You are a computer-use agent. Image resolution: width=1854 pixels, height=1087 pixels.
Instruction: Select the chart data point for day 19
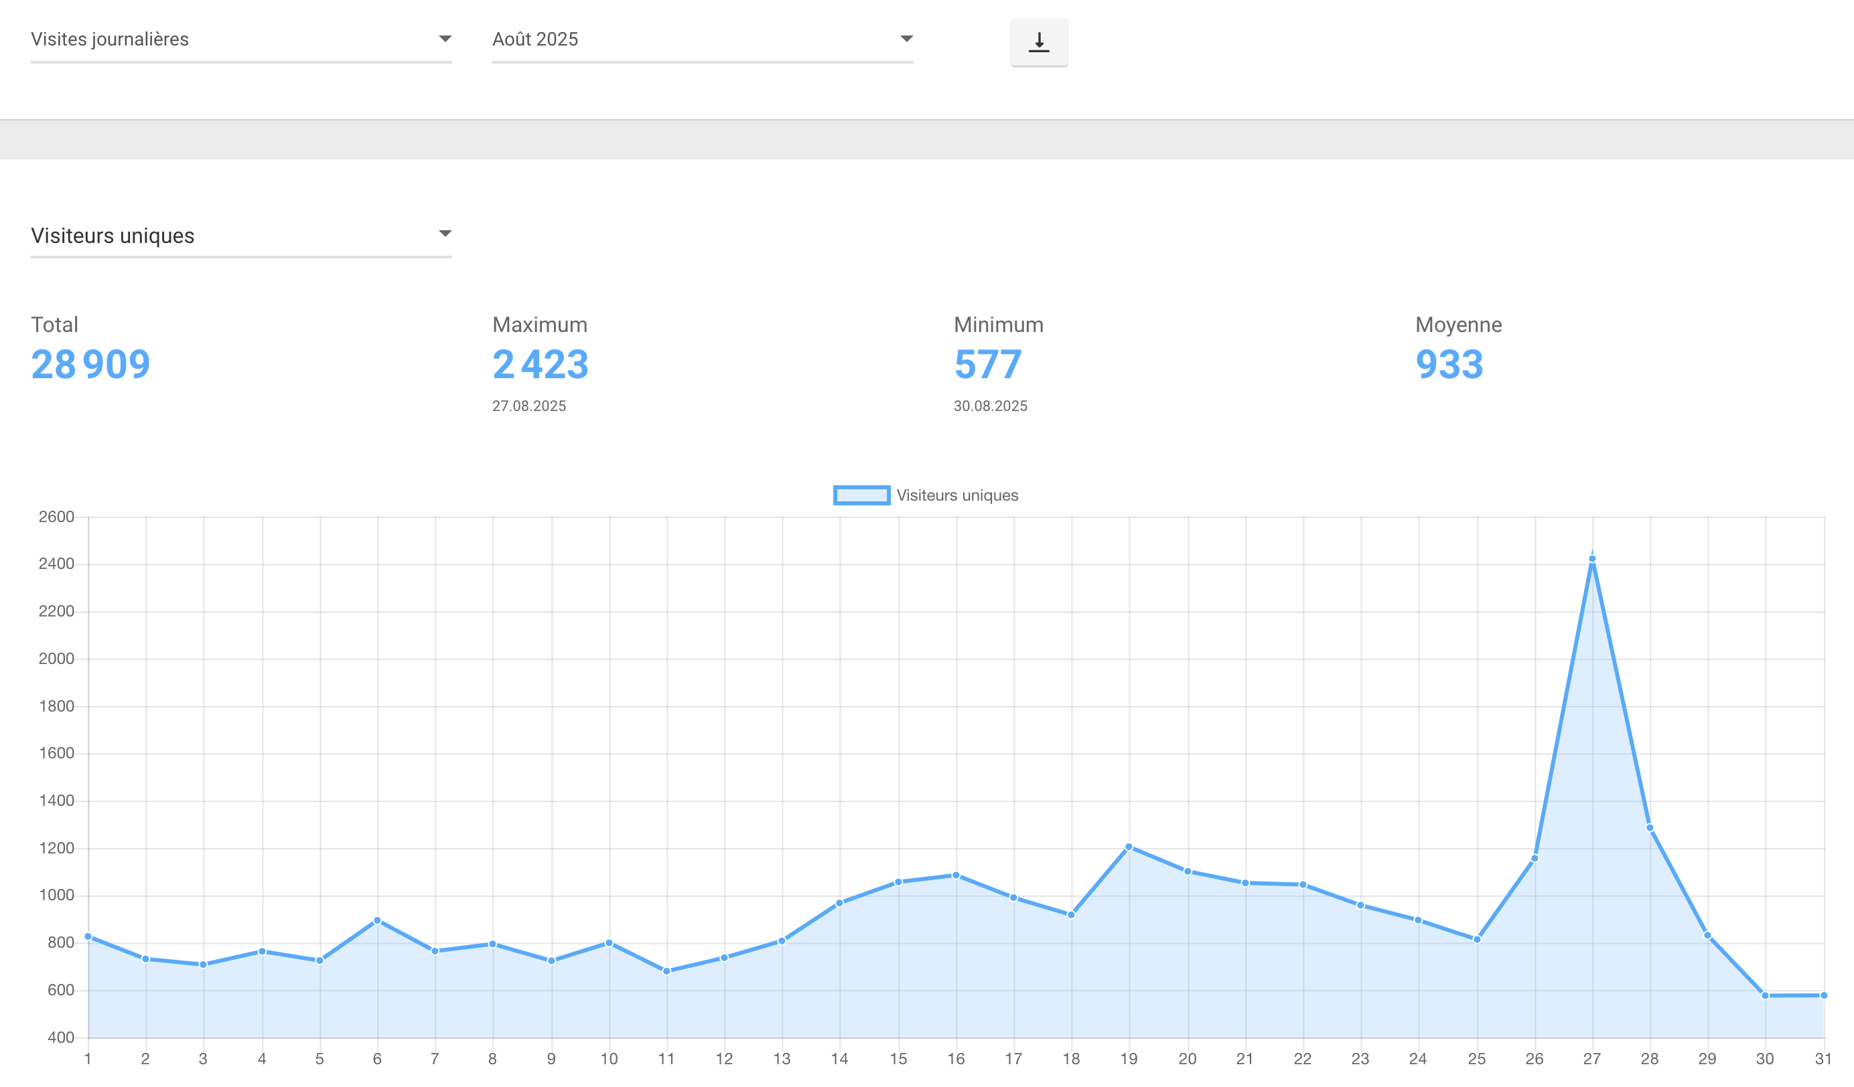pos(1129,847)
